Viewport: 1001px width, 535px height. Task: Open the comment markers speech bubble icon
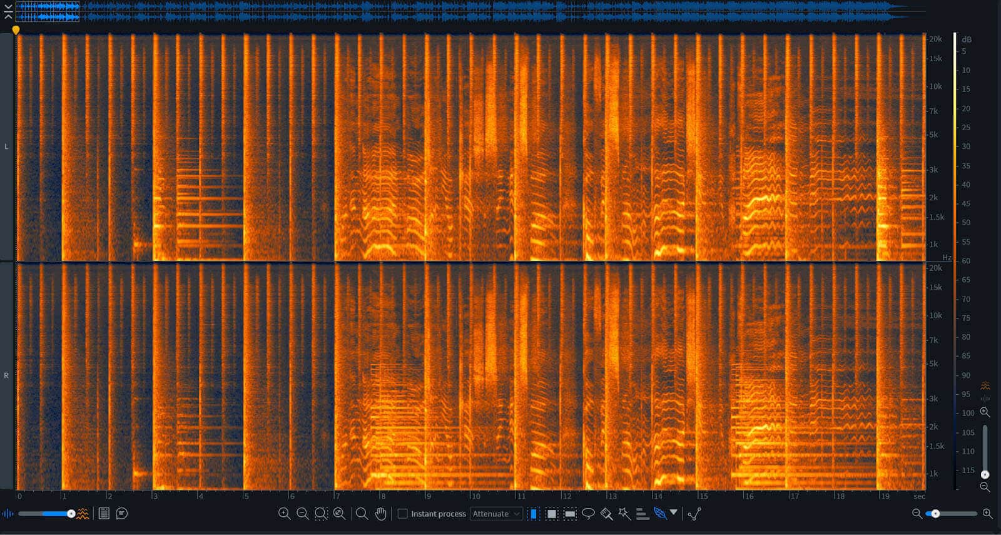[x=122, y=514]
